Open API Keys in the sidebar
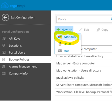Image resolution: width=112 pixels, height=104 pixels. (x=26, y=39)
